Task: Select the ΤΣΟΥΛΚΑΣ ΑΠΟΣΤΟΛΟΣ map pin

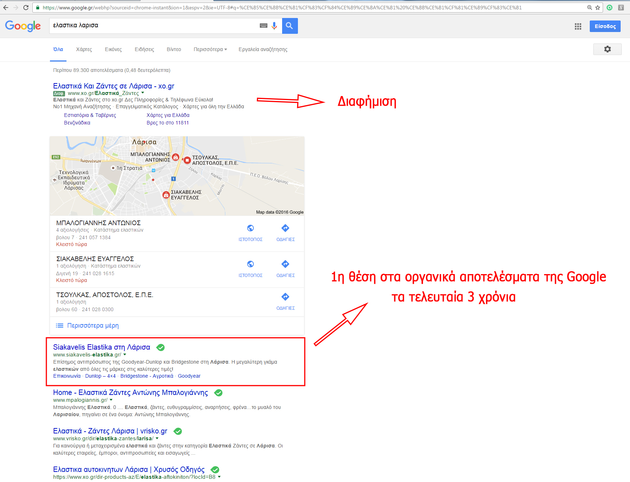Action: (x=187, y=160)
